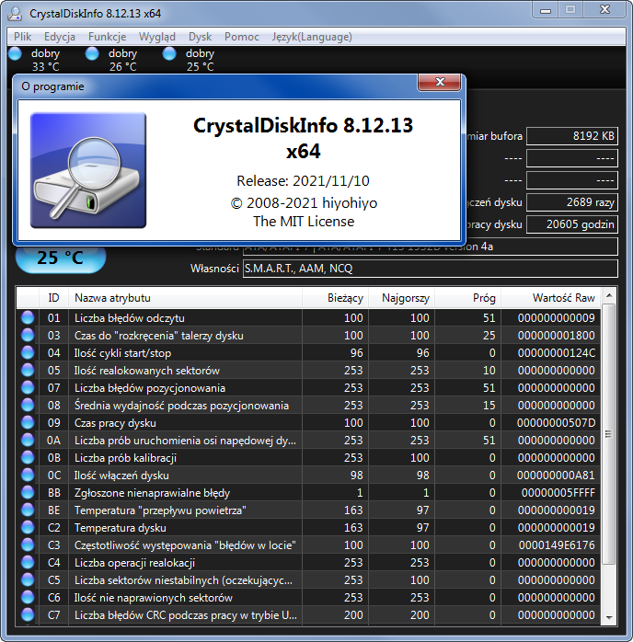Select the row Liczba błędów odczytu
This screenshot has width=633, height=642.
point(308,317)
